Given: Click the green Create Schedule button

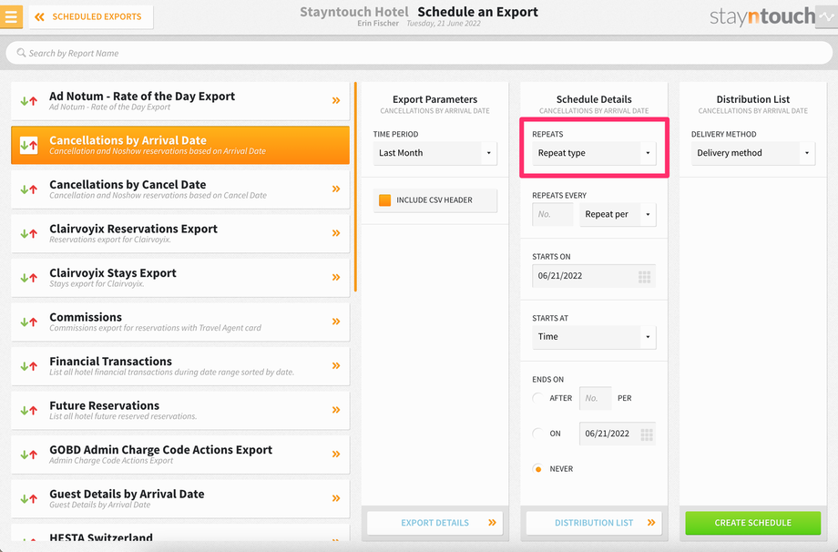Looking at the screenshot, I should 753,523.
